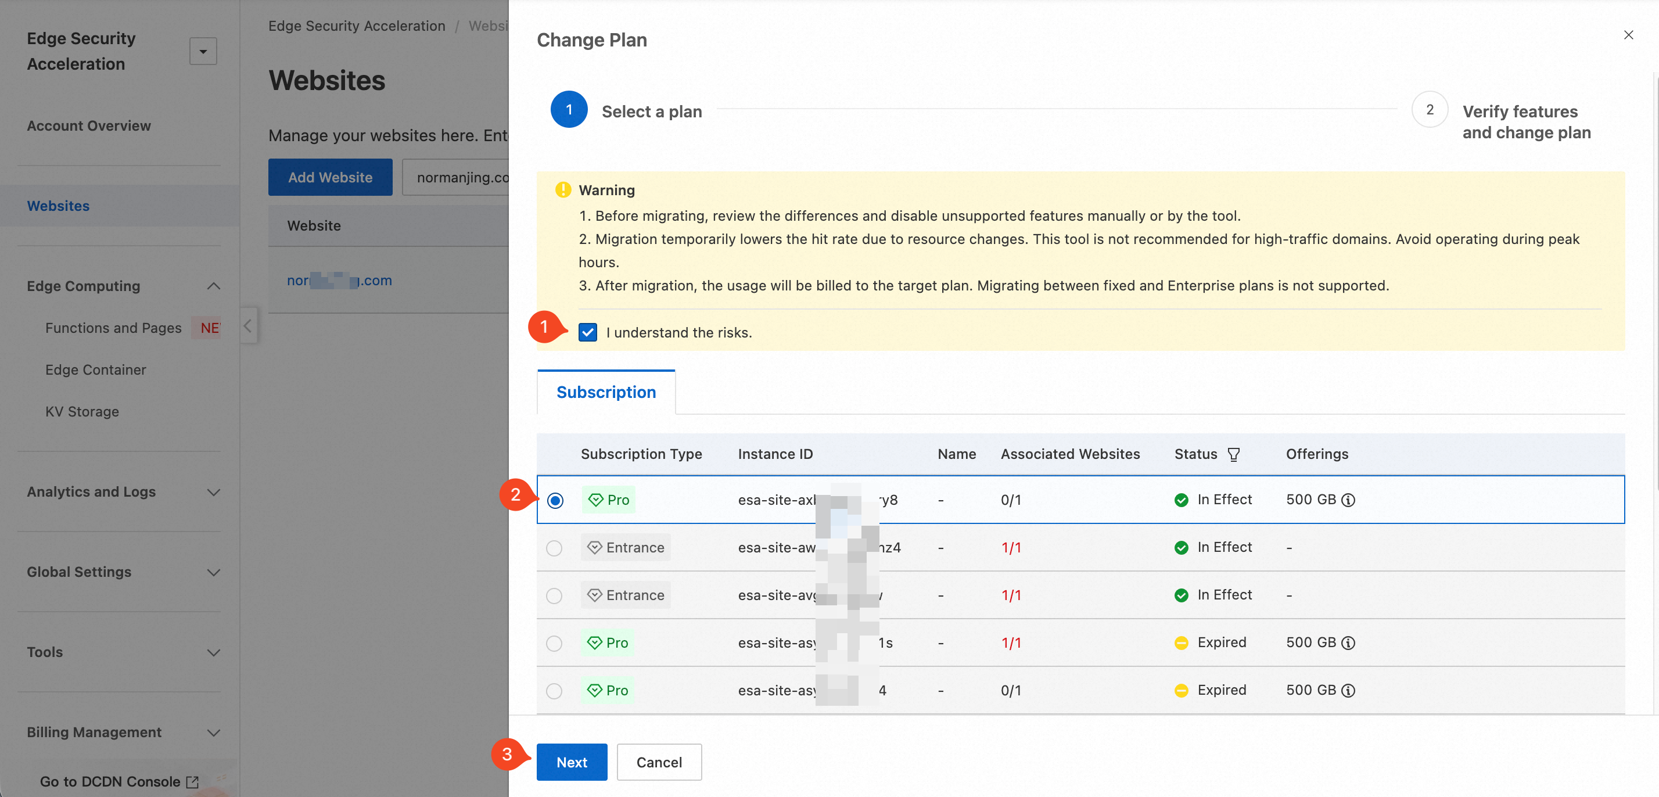The height and width of the screenshot is (797, 1659).
Task: Click the Status column filter icon
Action: coord(1233,454)
